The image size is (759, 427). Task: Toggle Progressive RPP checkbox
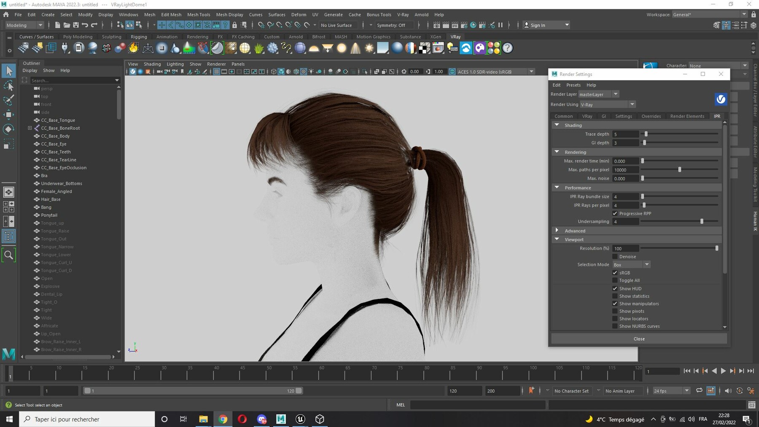615,213
